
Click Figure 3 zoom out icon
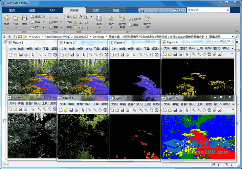click(146, 55)
